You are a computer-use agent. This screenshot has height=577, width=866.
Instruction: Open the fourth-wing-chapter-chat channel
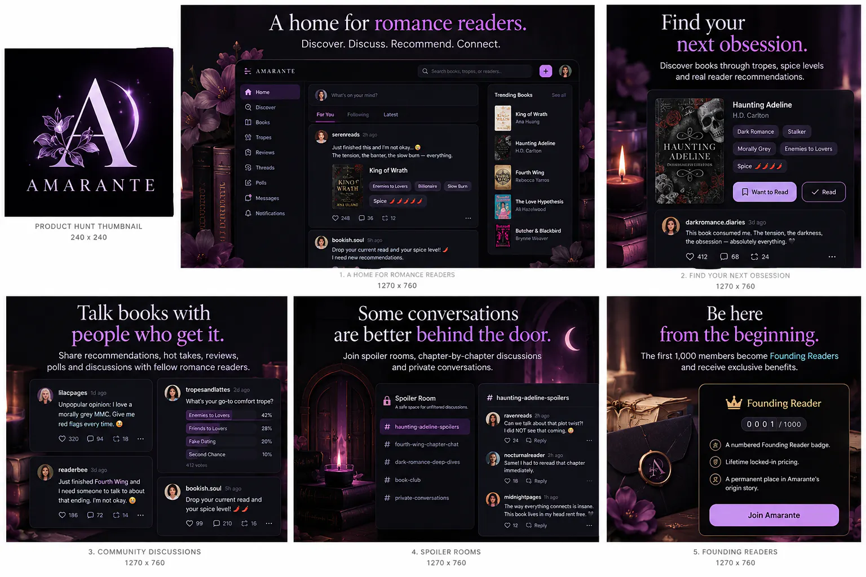click(x=425, y=445)
